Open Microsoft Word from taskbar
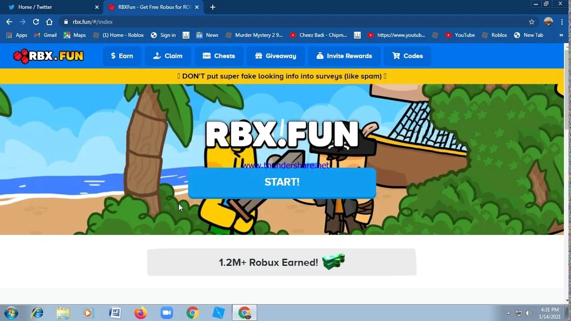571x321 pixels. click(115, 313)
